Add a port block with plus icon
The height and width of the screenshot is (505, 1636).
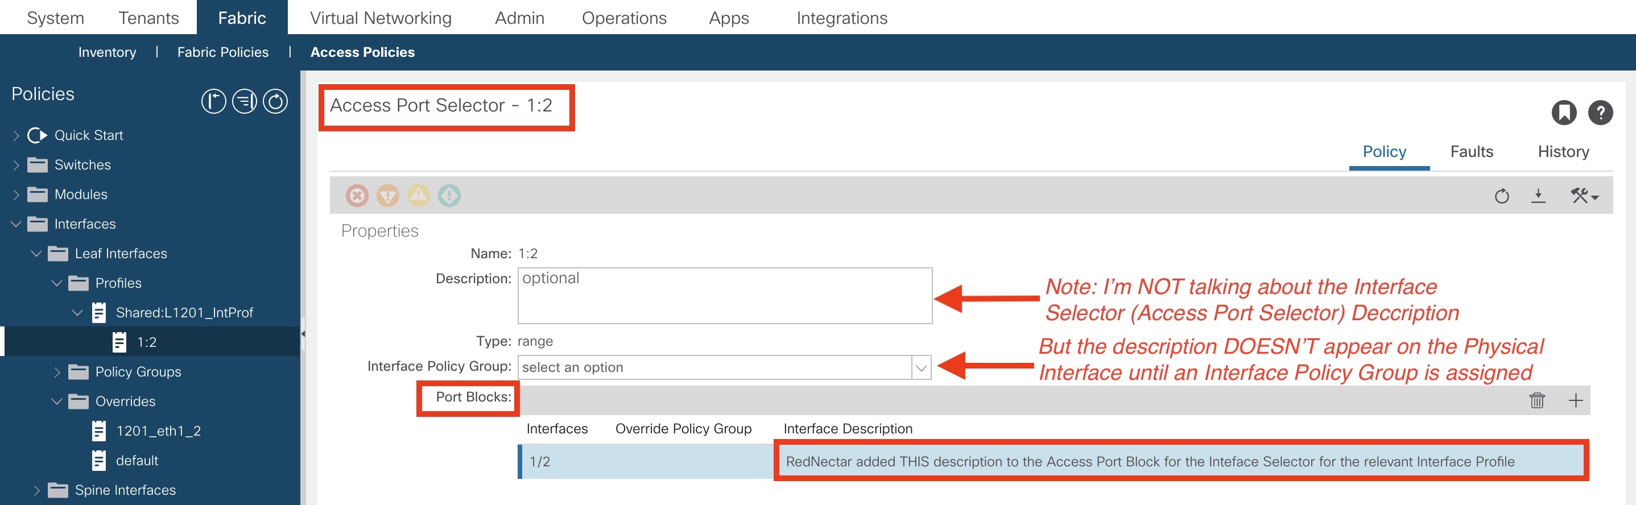(1575, 400)
